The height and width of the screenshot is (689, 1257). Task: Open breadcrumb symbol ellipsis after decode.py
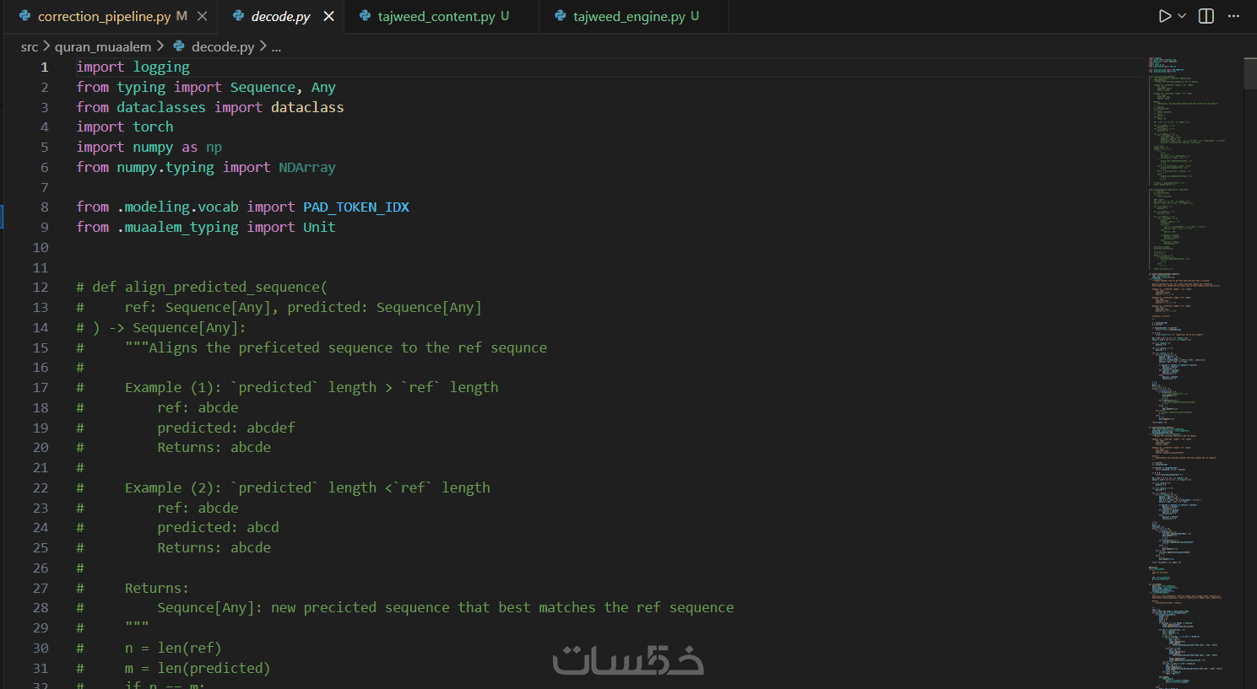click(276, 47)
